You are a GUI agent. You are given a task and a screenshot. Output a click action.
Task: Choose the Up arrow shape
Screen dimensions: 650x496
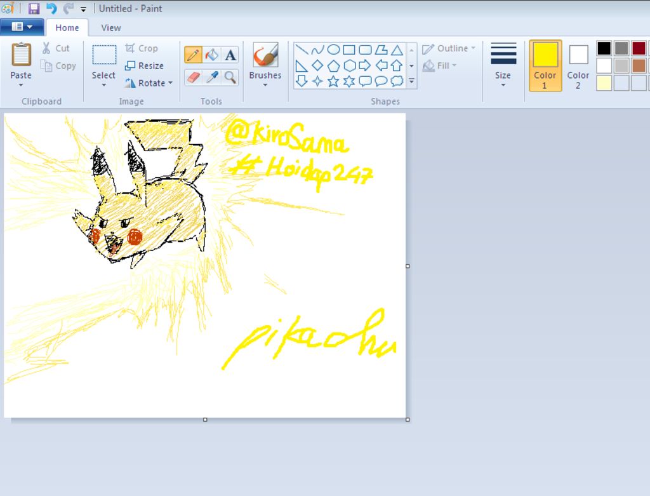(397, 65)
